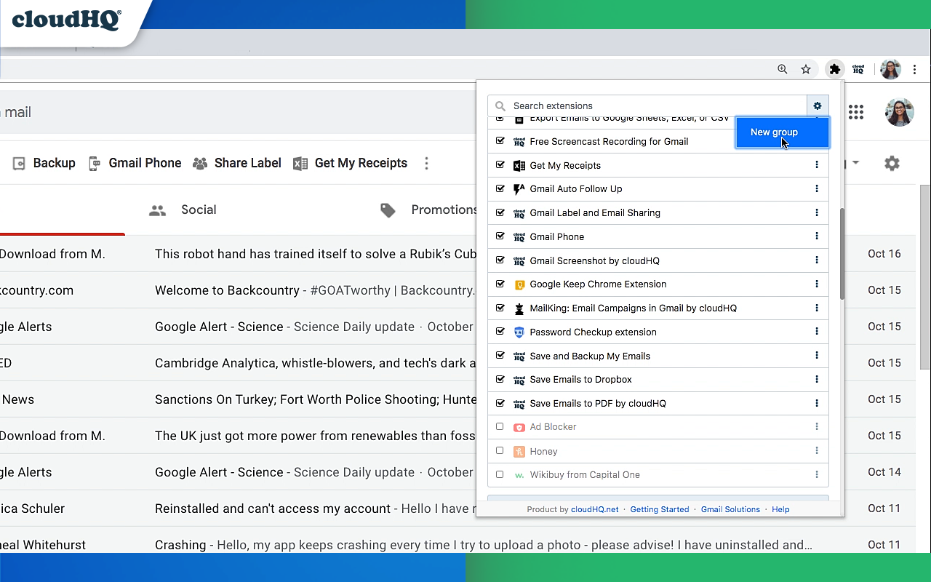Viewport: 931px width, 582px height.
Task: Click the Password Checkup shield icon
Action: (519, 332)
